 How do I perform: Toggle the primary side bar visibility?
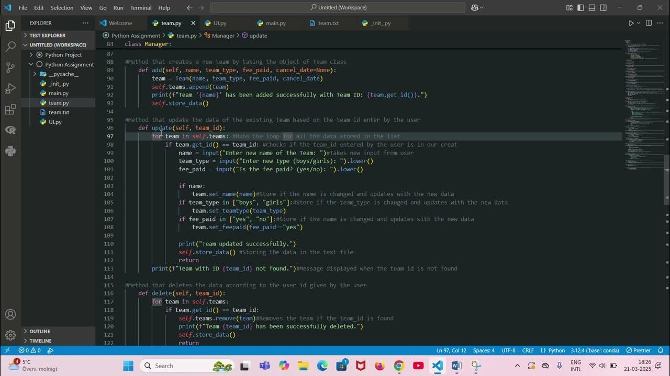click(580, 8)
